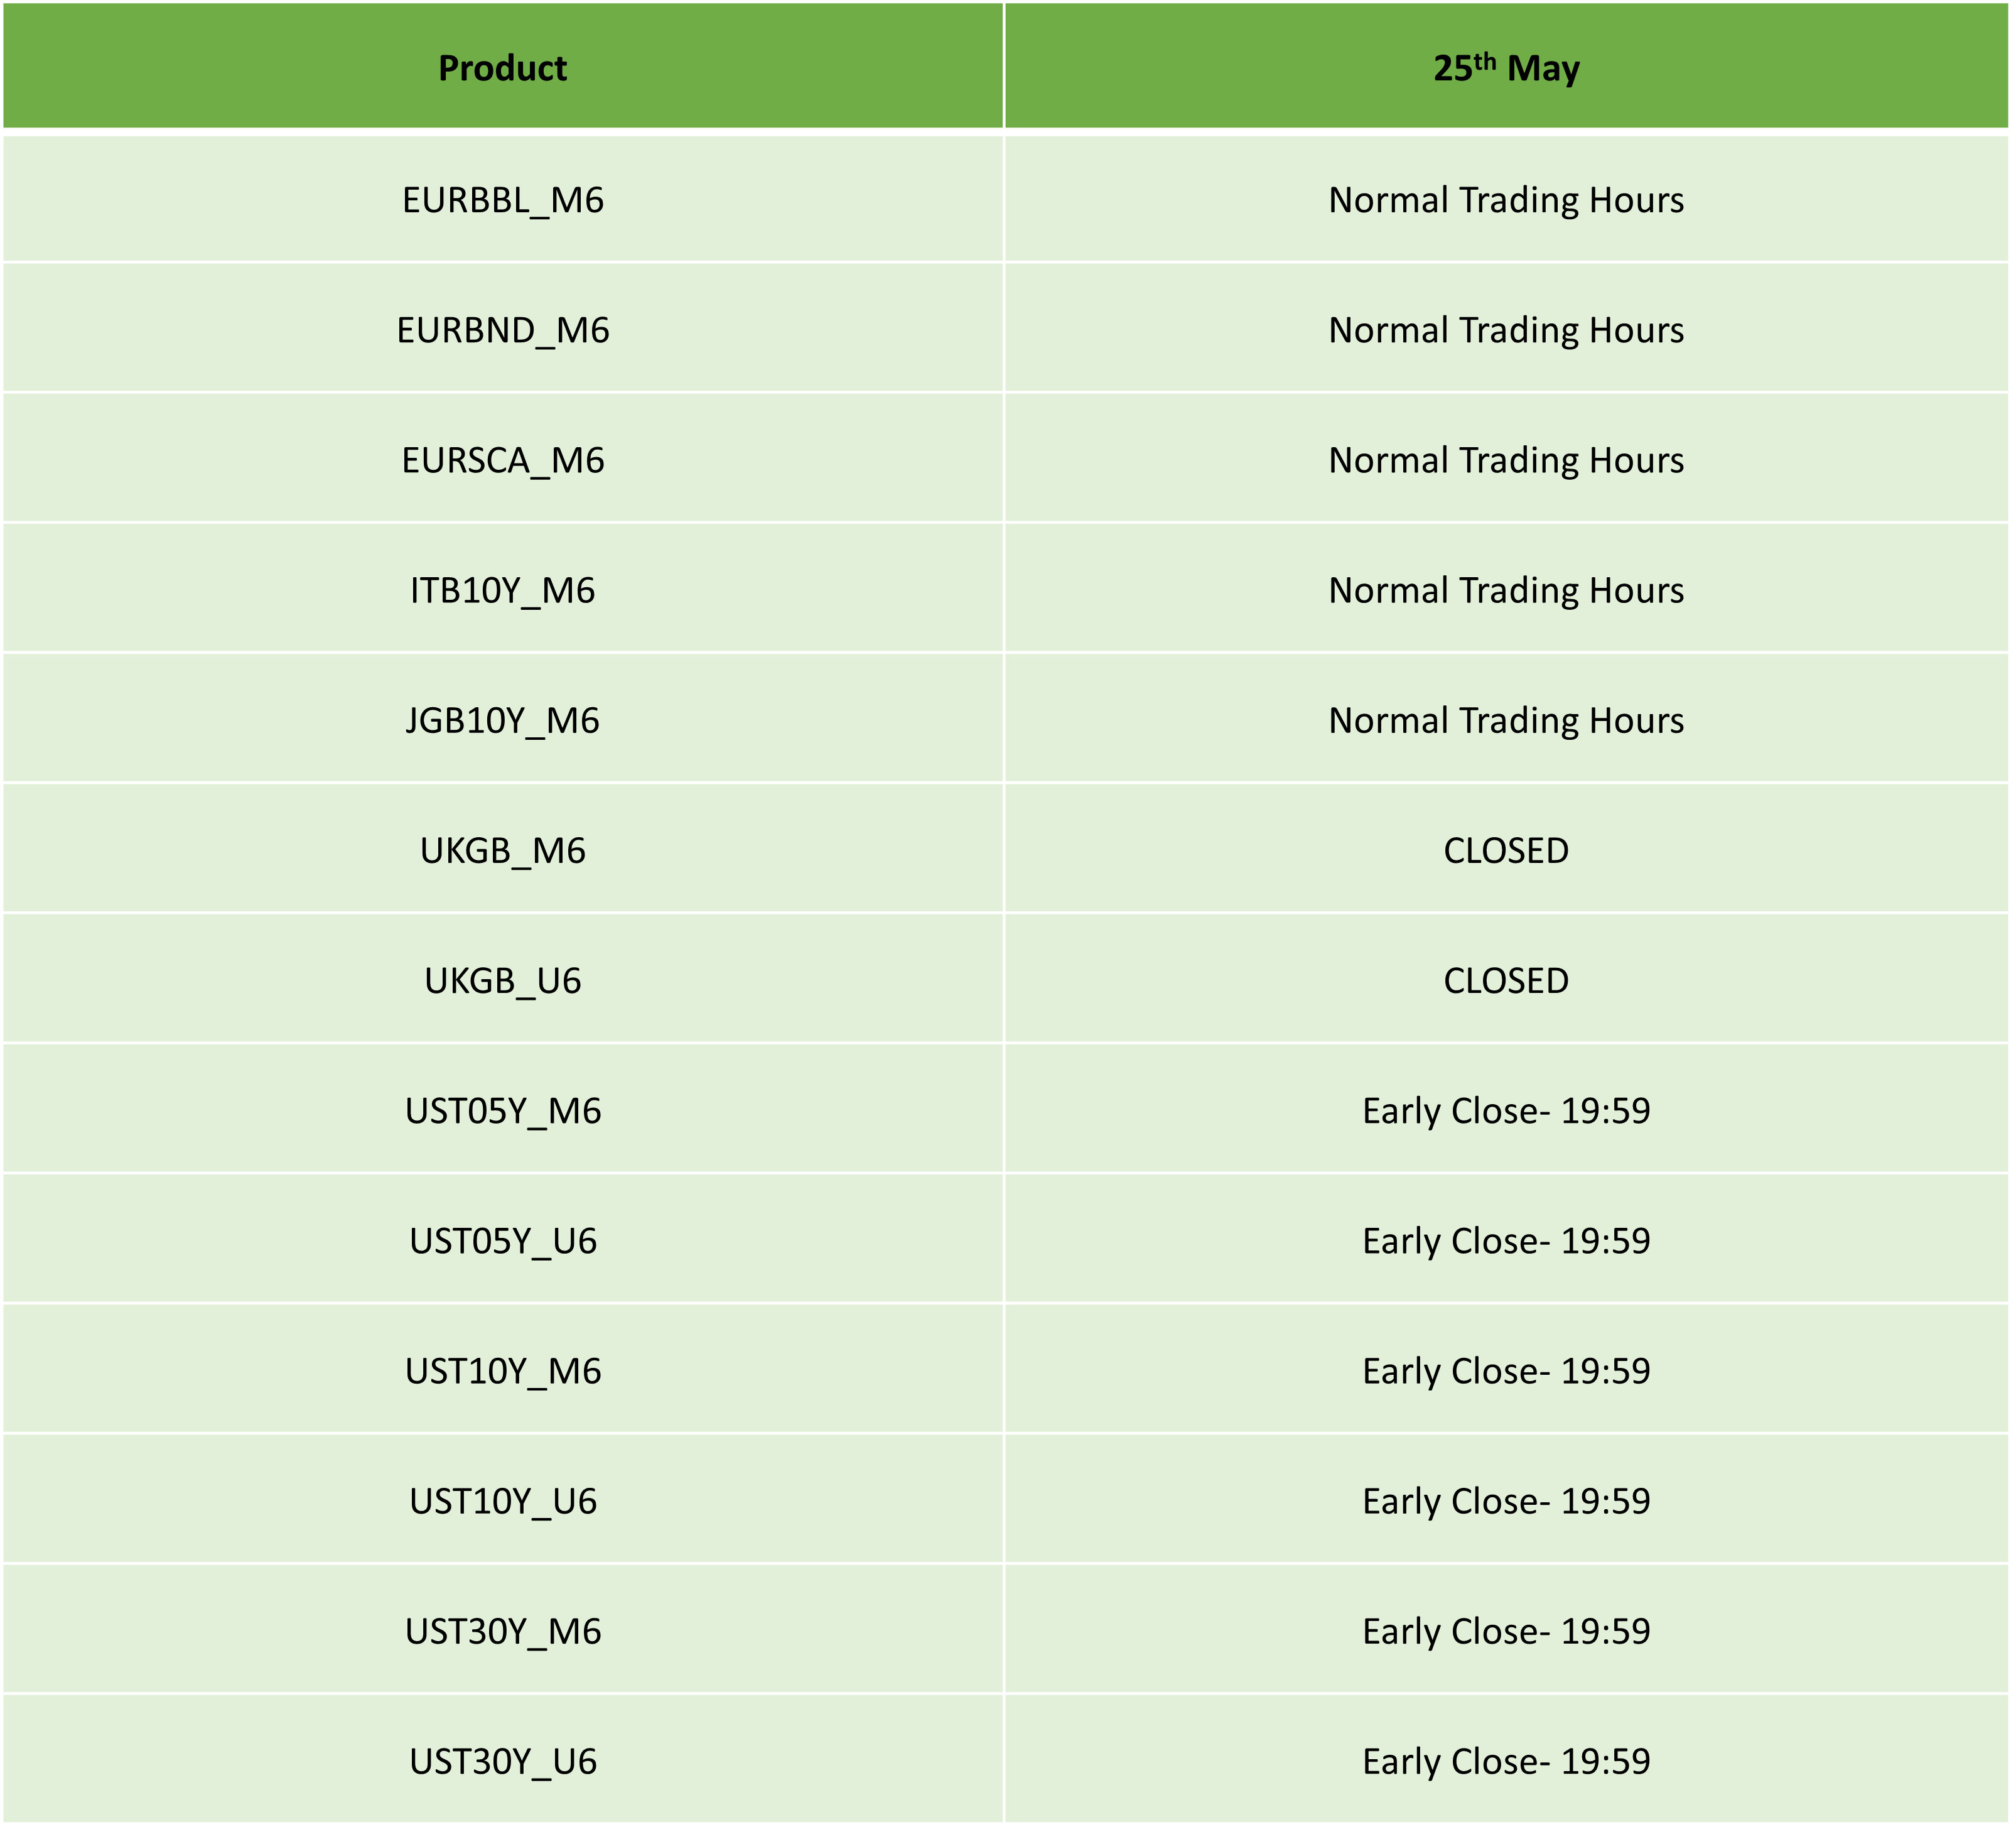Viewport: 2016px width, 1827px height.
Task: Click the EURBBL_M6 product cell
Action: [502, 200]
